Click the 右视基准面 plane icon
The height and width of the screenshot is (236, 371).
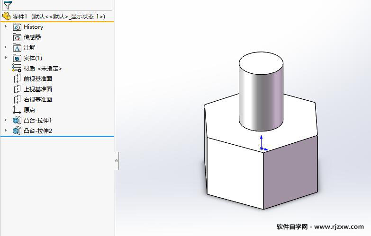point(17,99)
